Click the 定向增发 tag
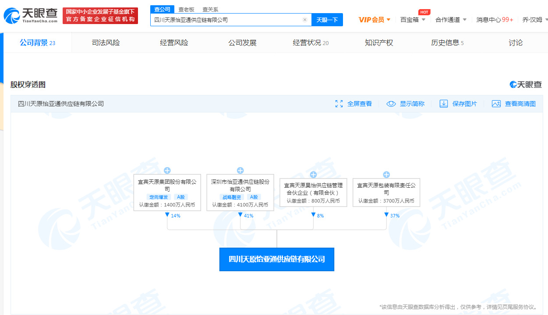Image resolution: width=548 pixels, height=315 pixels. click(x=159, y=197)
